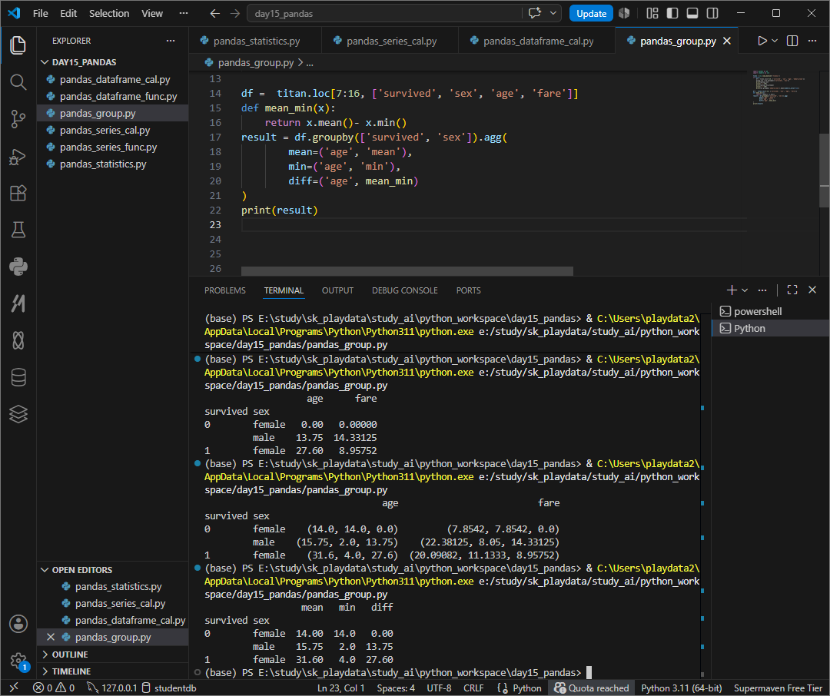Open editor More Actions ellipsis

coord(812,41)
